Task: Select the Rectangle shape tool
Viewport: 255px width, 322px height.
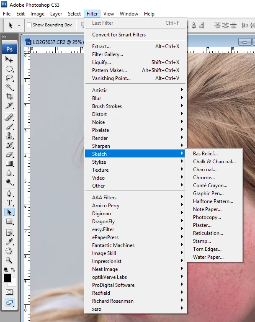Action: coord(9,221)
